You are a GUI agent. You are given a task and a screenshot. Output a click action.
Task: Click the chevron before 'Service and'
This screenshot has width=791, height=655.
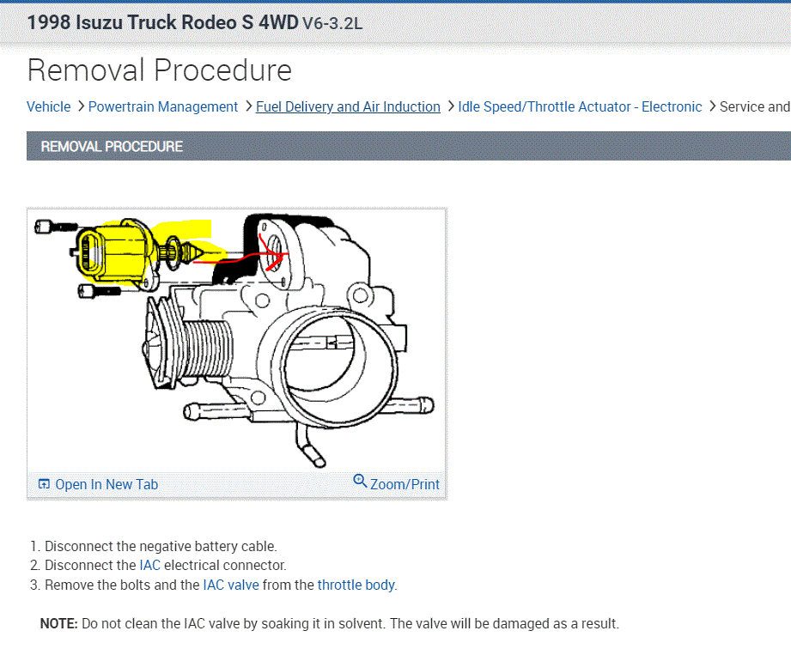click(x=712, y=106)
